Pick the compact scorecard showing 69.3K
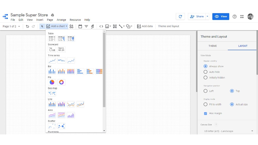258x145 pixels. (x=61, y=50)
